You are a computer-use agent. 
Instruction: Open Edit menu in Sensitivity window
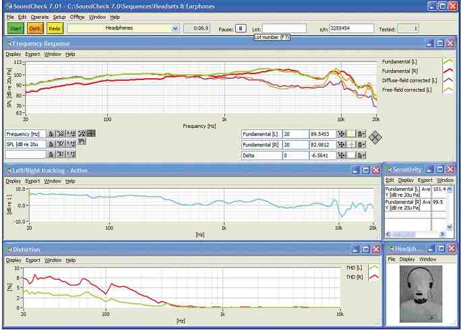[390, 180]
